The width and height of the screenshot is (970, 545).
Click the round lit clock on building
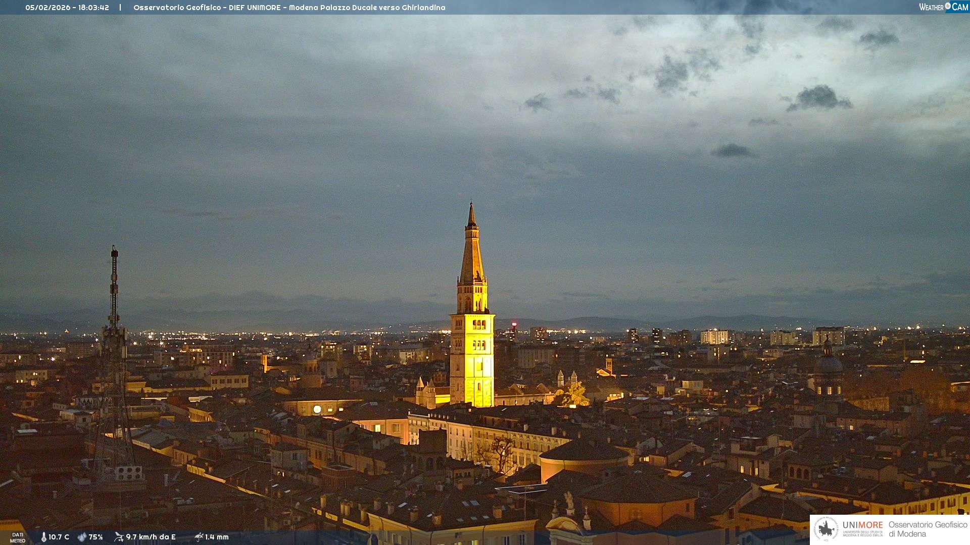317,409
